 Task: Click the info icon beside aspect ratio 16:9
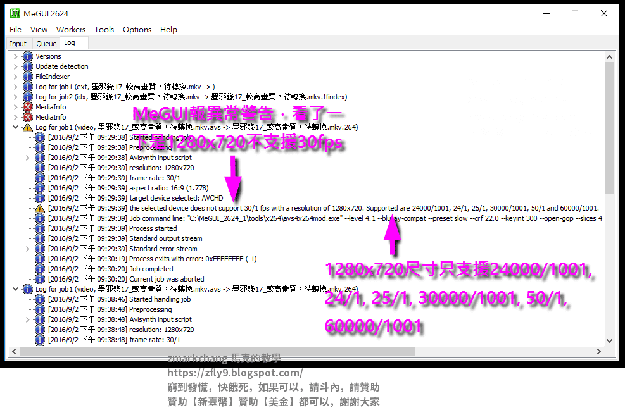point(40,188)
